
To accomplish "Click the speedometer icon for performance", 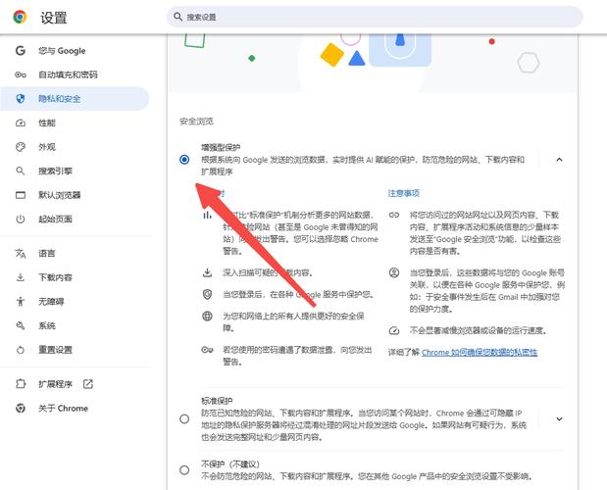I will click(x=21, y=122).
